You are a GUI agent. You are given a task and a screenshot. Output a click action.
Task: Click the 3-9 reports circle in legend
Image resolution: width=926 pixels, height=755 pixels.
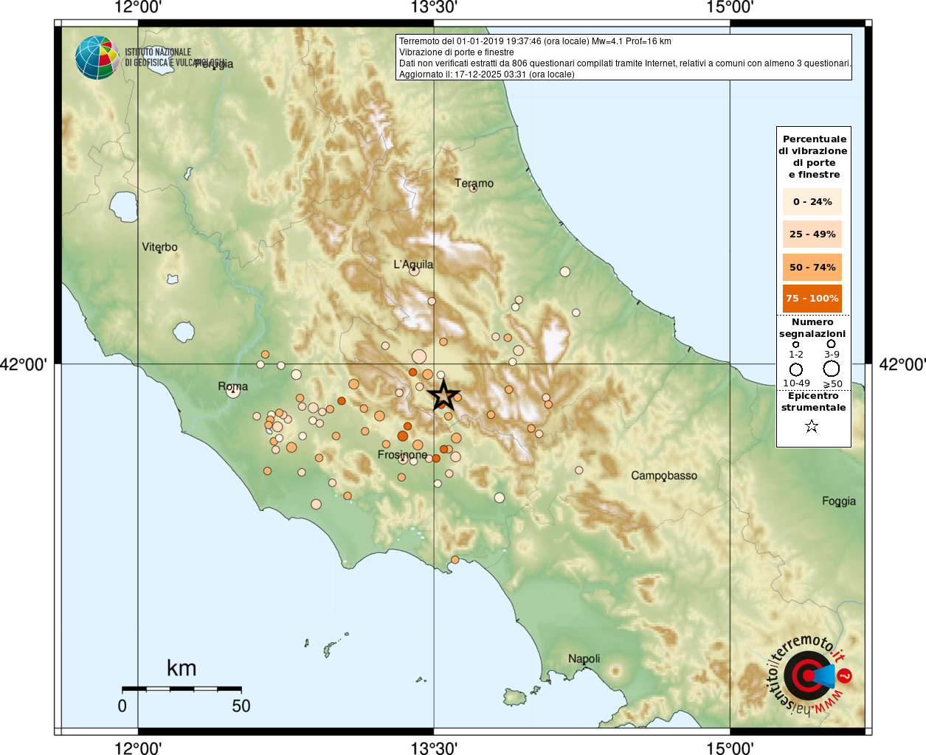tap(831, 344)
